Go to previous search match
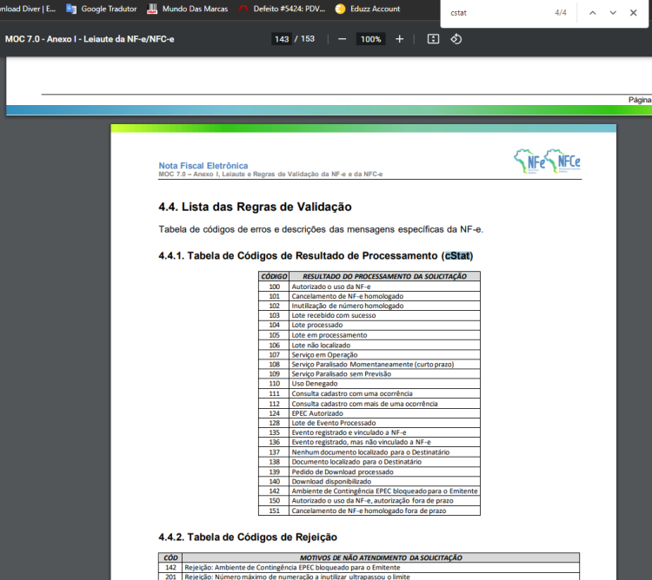Viewport: 652px width, 580px height. coord(593,13)
